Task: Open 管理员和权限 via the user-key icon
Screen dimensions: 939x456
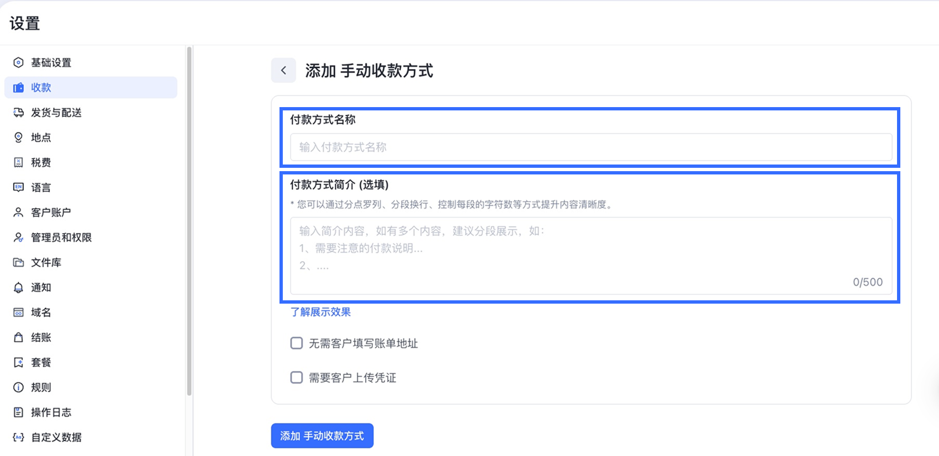Action: point(18,237)
